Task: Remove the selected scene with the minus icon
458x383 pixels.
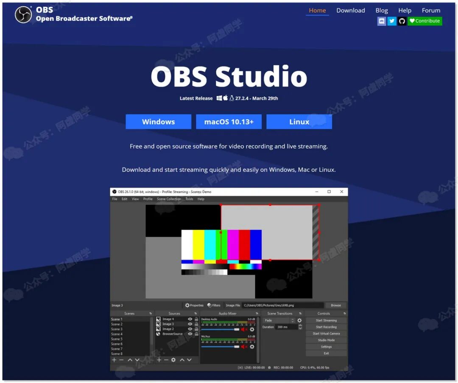Action: click(121, 360)
